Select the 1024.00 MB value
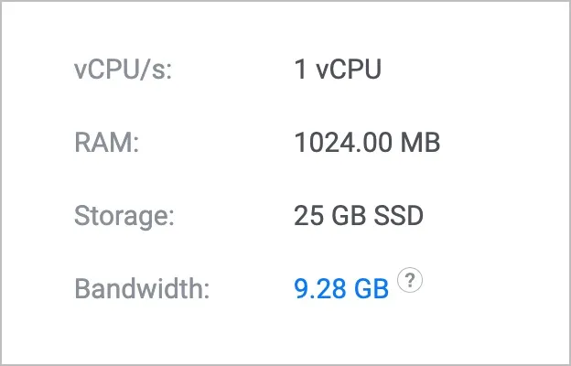The width and height of the screenshot is (571, 366). pyautogui.click(x=367, y=144)
